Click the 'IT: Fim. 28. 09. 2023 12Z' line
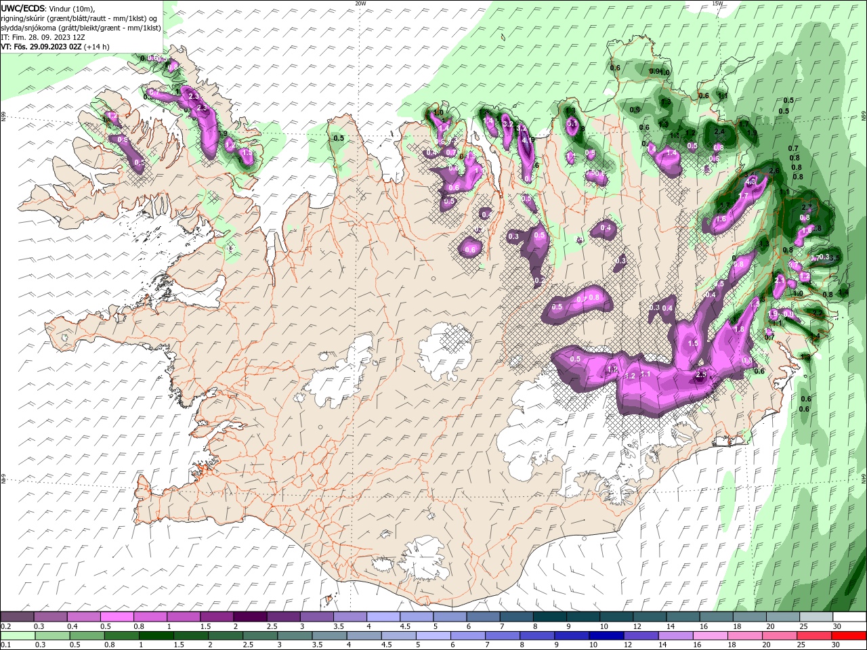This screenshot has height=650, width=867. pos(43,37)
